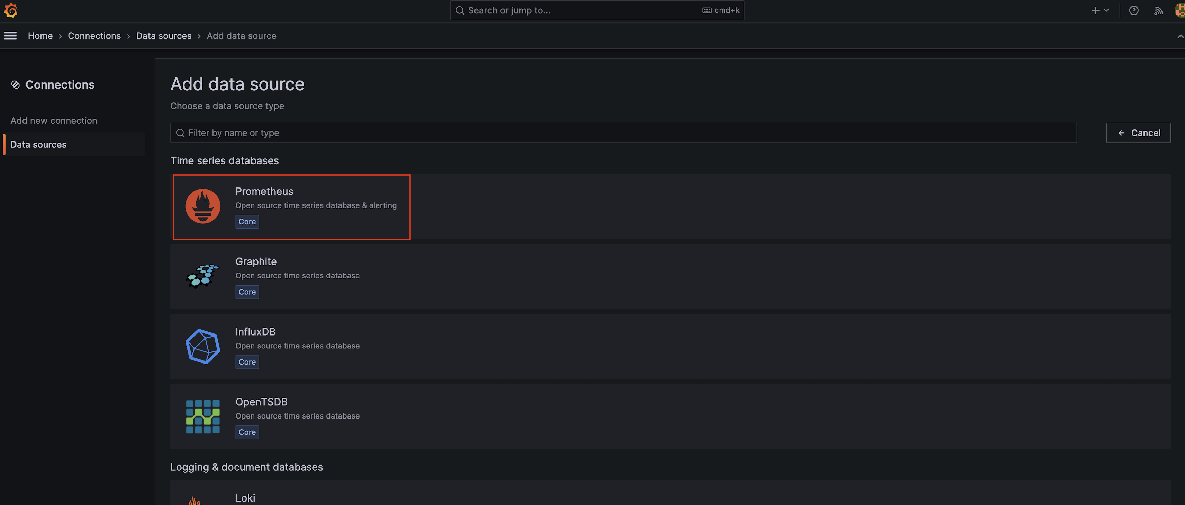Image resolution: width=1185 pixels, height=505 pixels.
Task: Select Data sources sidebar item
Action: [x=39, y=145]
